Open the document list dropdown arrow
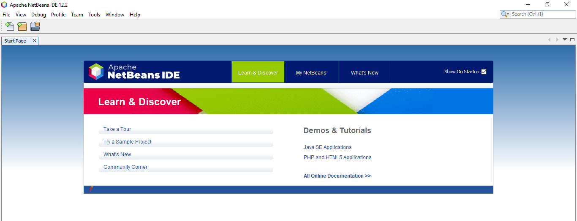The image size is (577, 221). pos(565,40)
